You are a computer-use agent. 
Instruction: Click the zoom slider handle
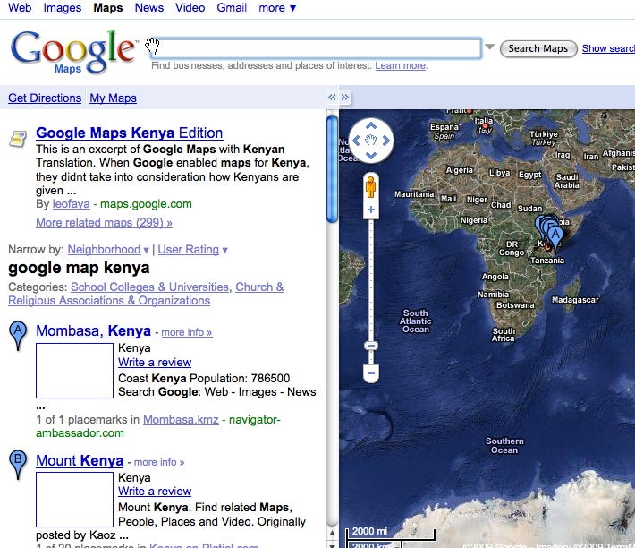(371, 346)
